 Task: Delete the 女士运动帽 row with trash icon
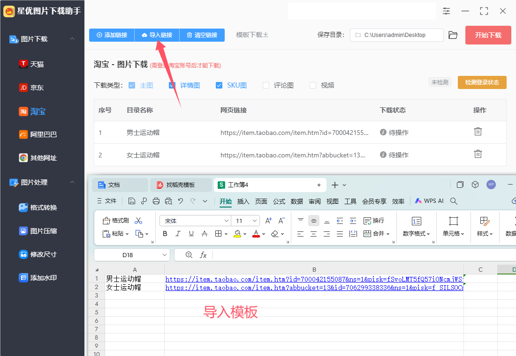click(x=478, y=154)
